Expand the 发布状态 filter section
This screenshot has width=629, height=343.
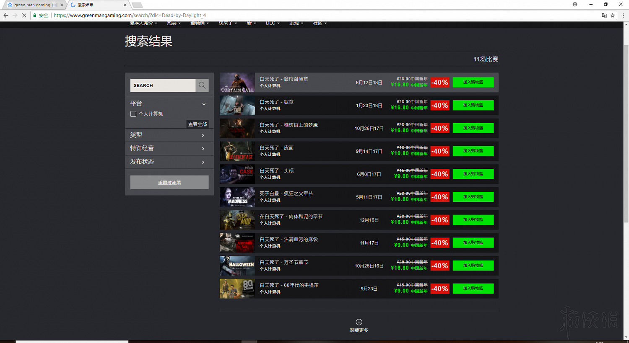tap(203, 162)
